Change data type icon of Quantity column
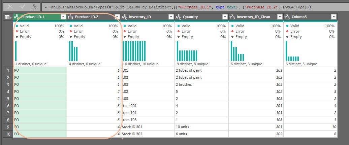This screenshot has height=145, width=349. tap(178, 17)
